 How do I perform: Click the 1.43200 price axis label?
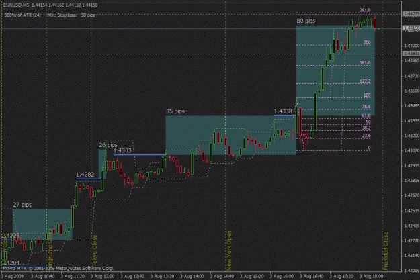click(412, 136)
